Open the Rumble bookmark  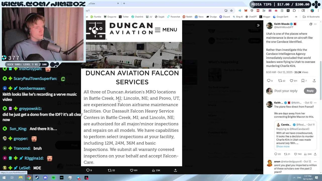pyautogui.click(x=96, y=17)
